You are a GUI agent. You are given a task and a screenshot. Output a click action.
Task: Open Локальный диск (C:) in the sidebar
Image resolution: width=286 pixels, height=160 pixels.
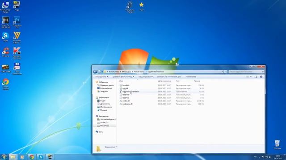[106, 120]
